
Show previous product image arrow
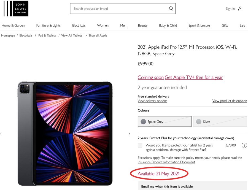click(1, 134)
